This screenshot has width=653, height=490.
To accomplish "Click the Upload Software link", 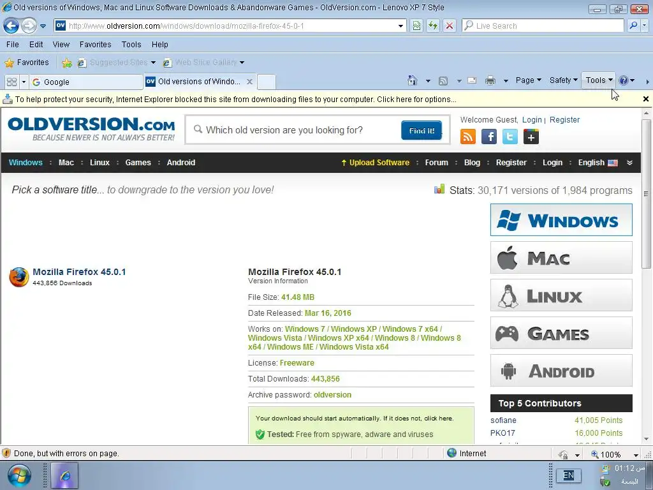I will [x=375, y=163].
